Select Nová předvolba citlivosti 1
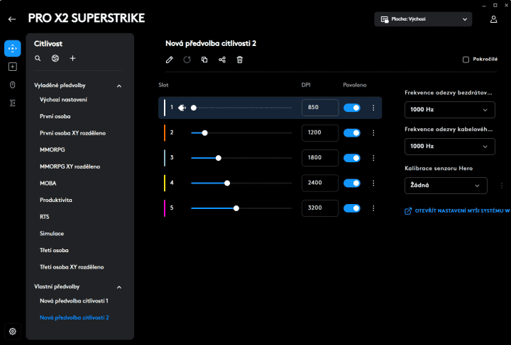 tap(74, 301)
